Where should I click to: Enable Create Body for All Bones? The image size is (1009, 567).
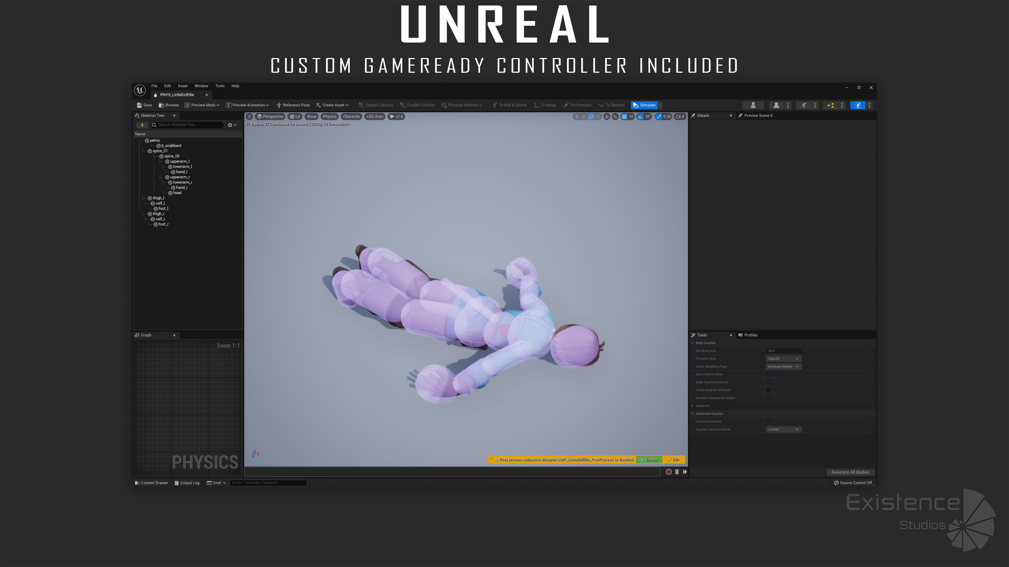pos(768,390)
